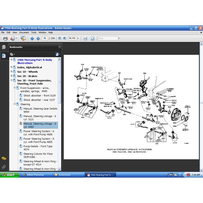Open the dropdown arrow beside the share icon
Viewport: 203px width, 203px height.
tap(16, 38)
